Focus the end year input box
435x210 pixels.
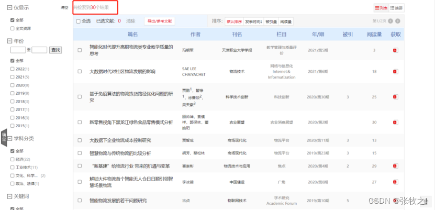coord(39,50)
